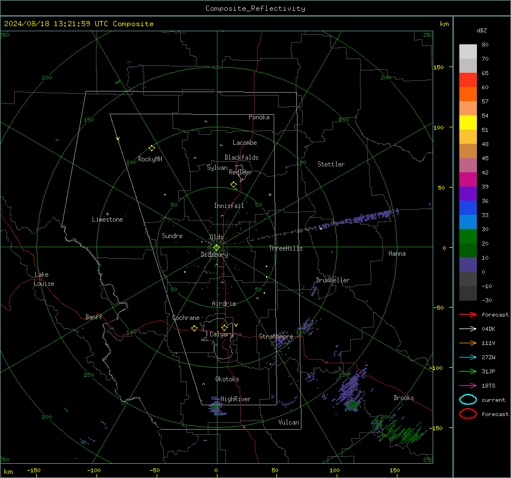
Task: Click the Blackfalds city label
Action: pyautogui.click(x=241, y=157)
